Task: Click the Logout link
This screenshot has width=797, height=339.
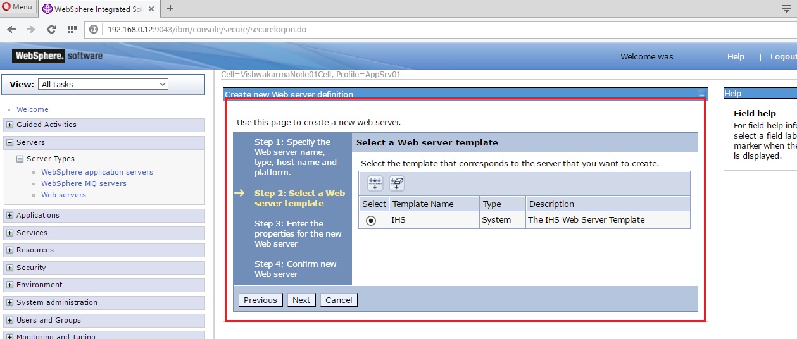Action: click(783, 56)
